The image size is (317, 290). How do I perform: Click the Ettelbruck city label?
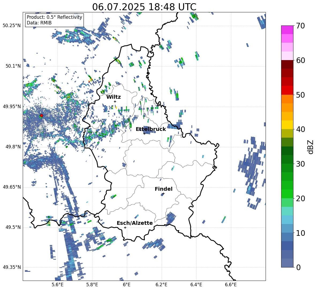click(x=151, y=129)
